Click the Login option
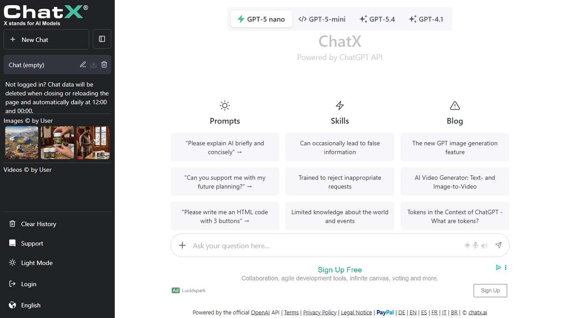Screen dimensions: 565x318 click(x=29, y=284)
